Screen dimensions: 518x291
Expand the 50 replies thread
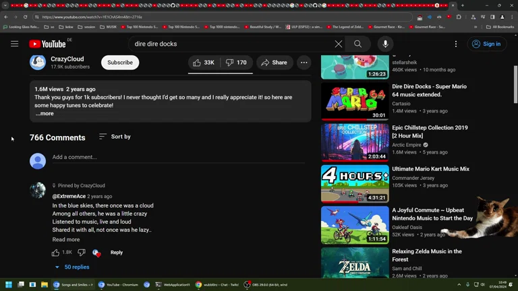(72, 267)
